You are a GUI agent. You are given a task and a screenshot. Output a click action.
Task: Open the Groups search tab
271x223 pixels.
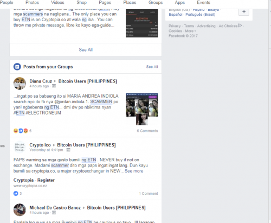coord(156,3)
